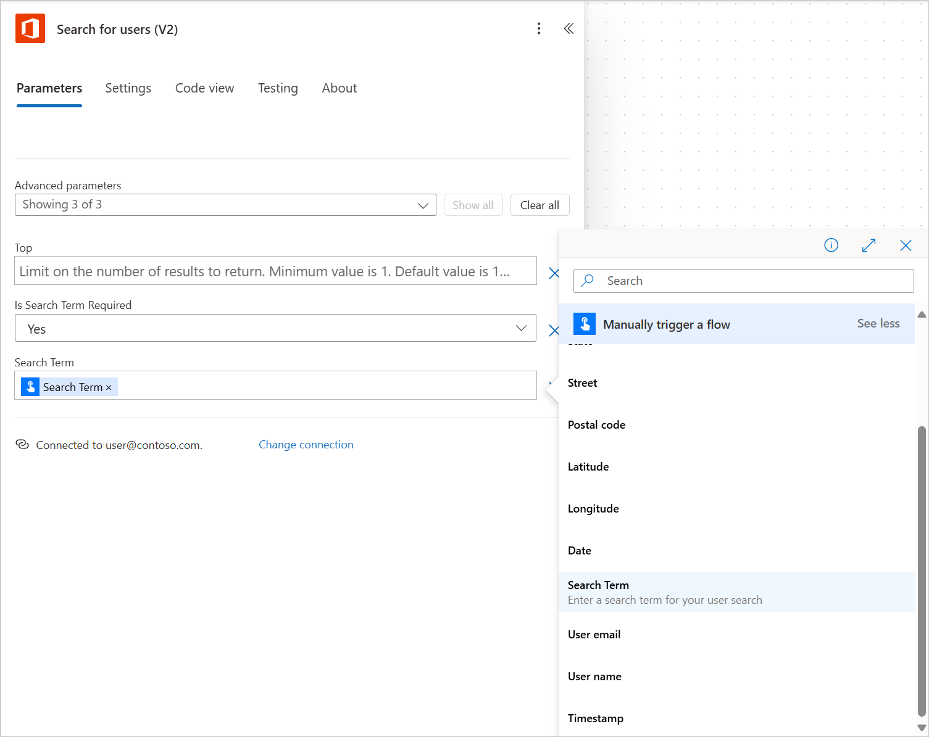
Task: Open the three-dot more options menu
Action: click(539, 28)
